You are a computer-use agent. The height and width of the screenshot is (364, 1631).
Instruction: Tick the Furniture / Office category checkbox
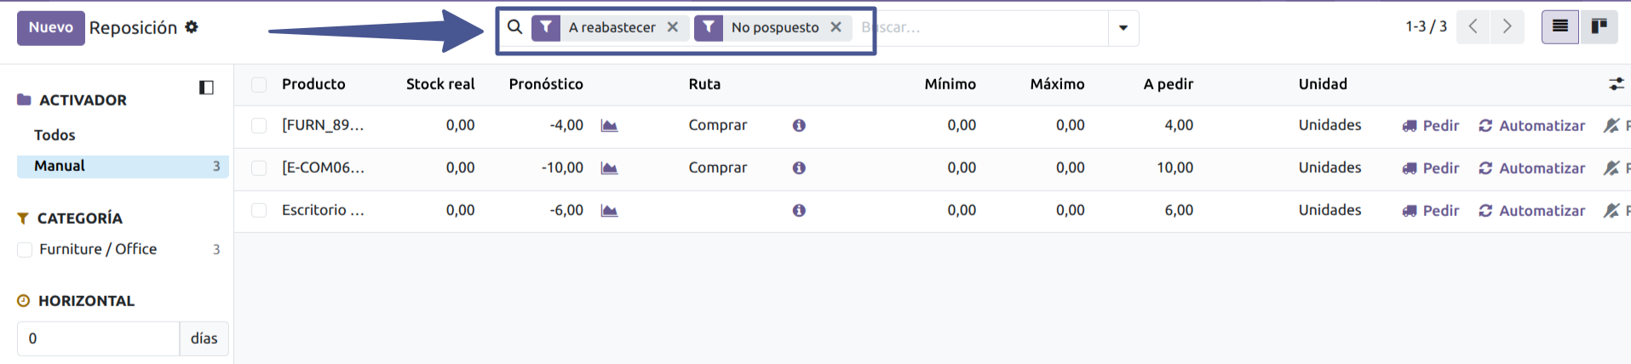coord(26,249)
